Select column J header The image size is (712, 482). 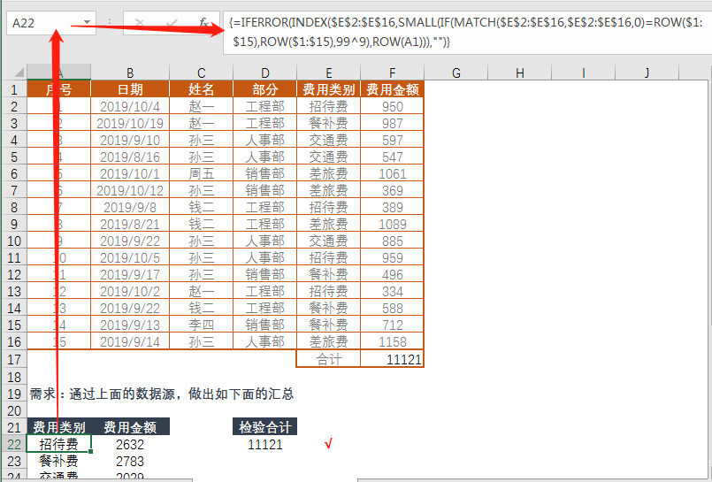[647, 73]
